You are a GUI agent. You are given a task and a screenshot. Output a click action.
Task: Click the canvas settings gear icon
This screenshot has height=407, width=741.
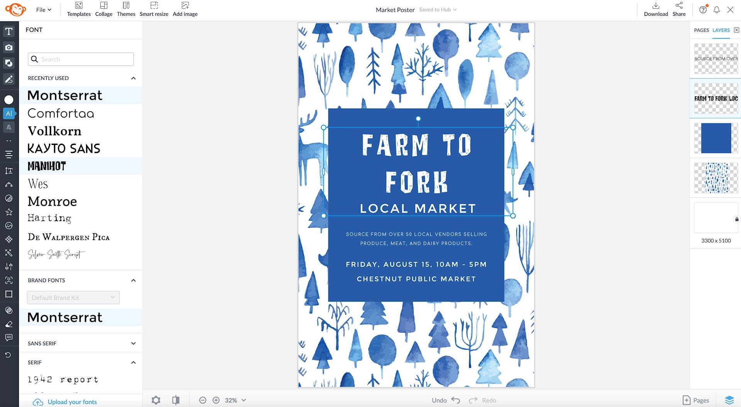tap(156, 400)
